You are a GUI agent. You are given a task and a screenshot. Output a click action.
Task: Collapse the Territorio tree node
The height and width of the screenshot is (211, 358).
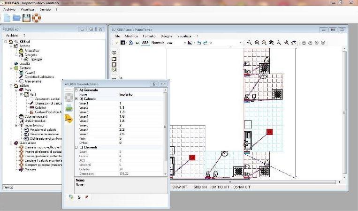[x=11, y=68]
